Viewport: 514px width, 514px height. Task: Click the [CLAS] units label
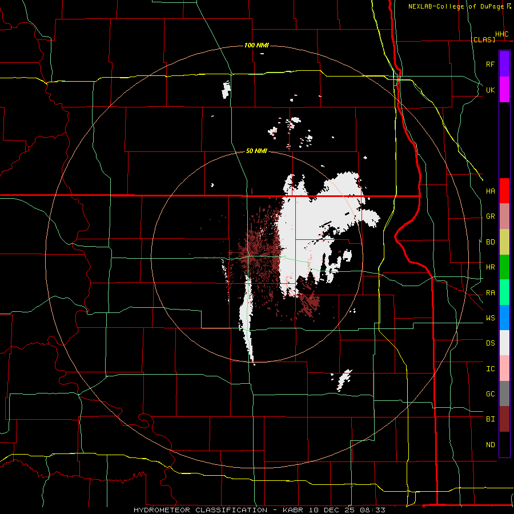(483, 39)
